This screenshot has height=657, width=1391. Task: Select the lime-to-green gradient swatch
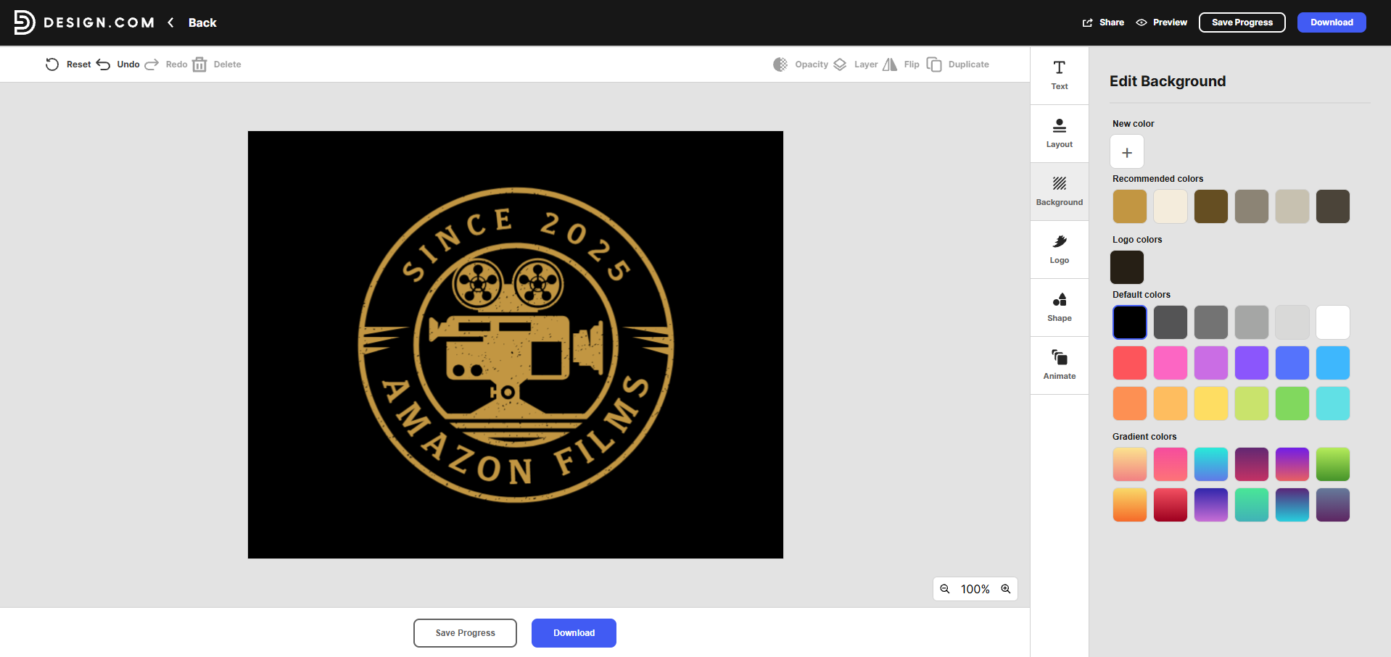point(1333,464)
